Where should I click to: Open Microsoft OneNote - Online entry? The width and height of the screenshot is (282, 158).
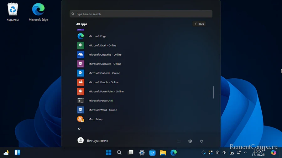(105, 64)
